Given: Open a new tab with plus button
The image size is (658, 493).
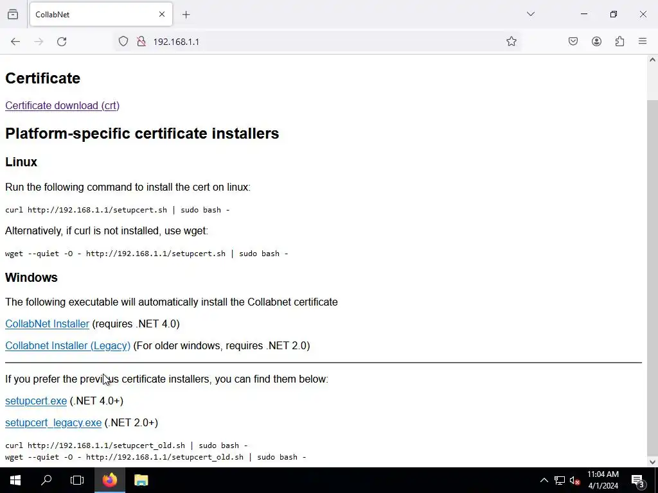Looking at the screenshot, I should pos(186,15).
